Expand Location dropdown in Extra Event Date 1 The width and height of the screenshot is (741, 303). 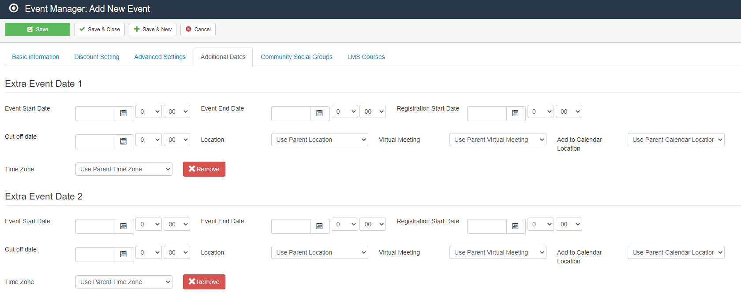(319, 140)
